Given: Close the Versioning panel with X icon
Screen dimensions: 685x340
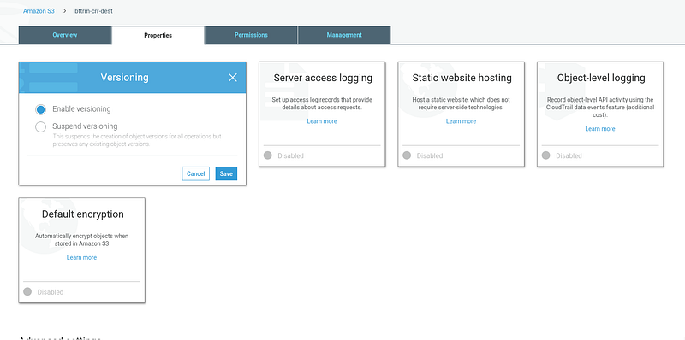Looking at the screenshot, I should pyautogui.click(x=232, y=78).
